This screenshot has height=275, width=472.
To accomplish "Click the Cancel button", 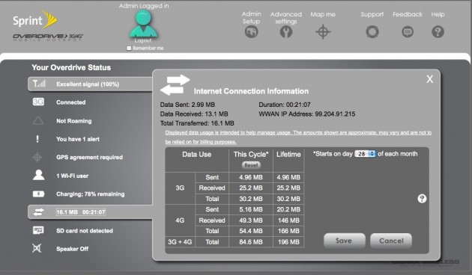I will (391, 241).
